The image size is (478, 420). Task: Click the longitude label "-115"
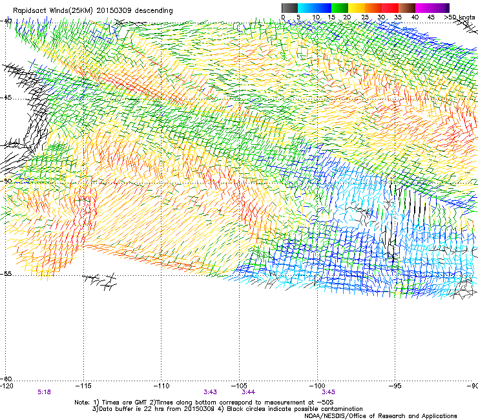[83, 386]
